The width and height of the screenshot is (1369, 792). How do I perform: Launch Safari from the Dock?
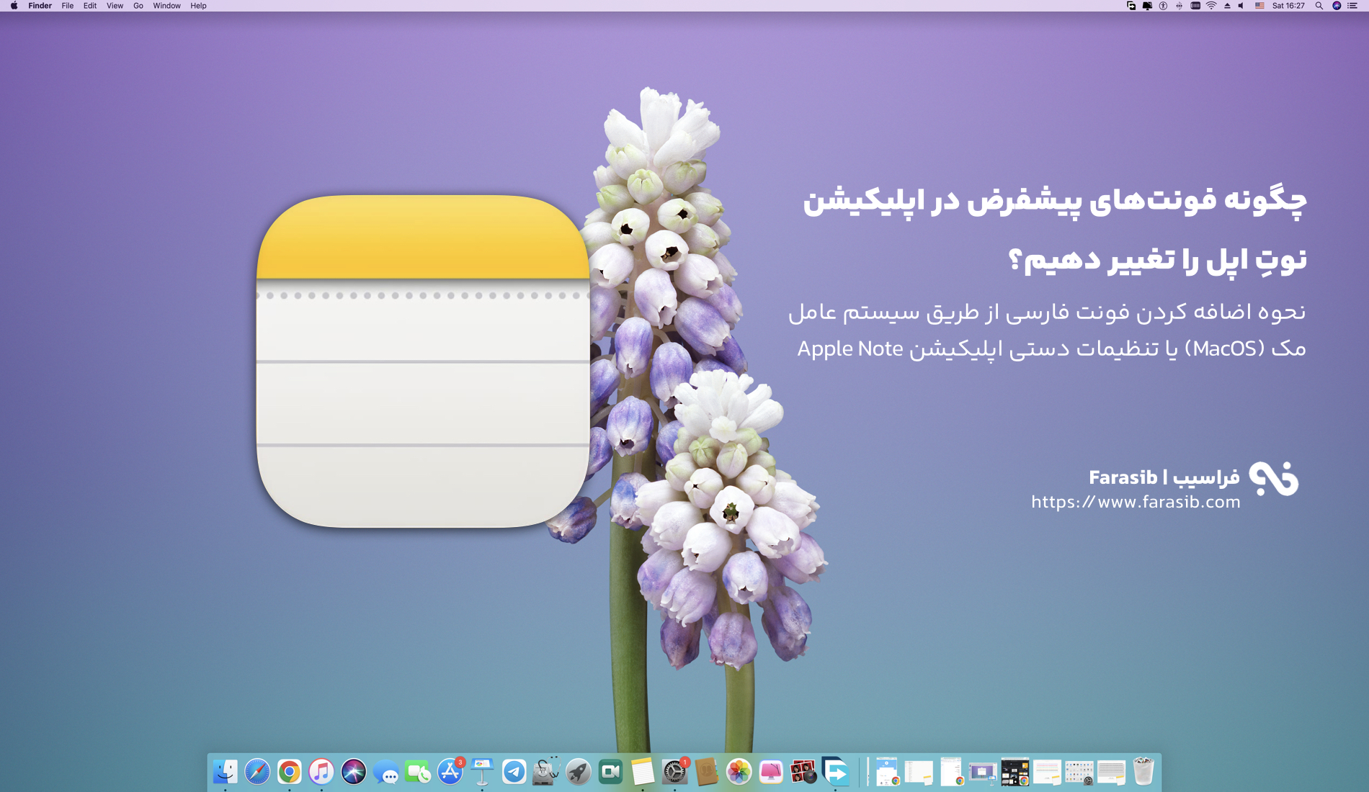[257, 772]
